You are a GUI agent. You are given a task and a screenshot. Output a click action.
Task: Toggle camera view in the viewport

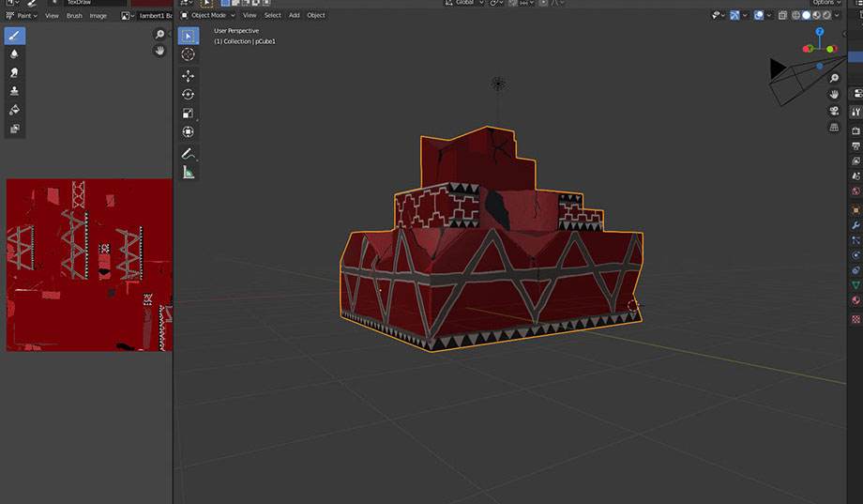tap(834, 111)
